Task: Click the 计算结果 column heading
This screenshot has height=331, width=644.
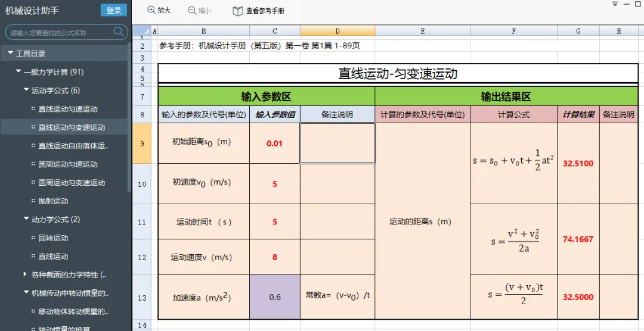Action: coord(578,115)
